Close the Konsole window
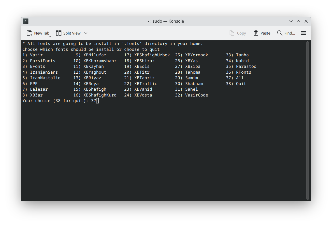332x226 pixels. [x=306, y=21]
